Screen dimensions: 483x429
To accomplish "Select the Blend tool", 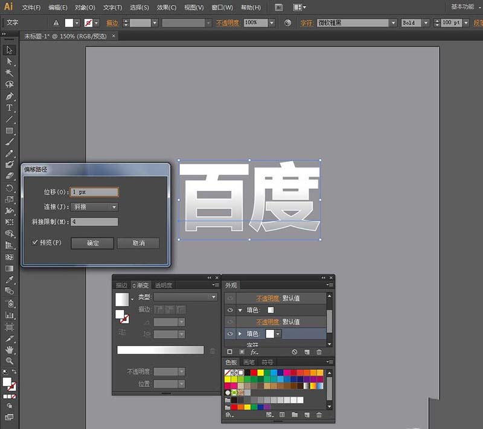I will (9, 291).
